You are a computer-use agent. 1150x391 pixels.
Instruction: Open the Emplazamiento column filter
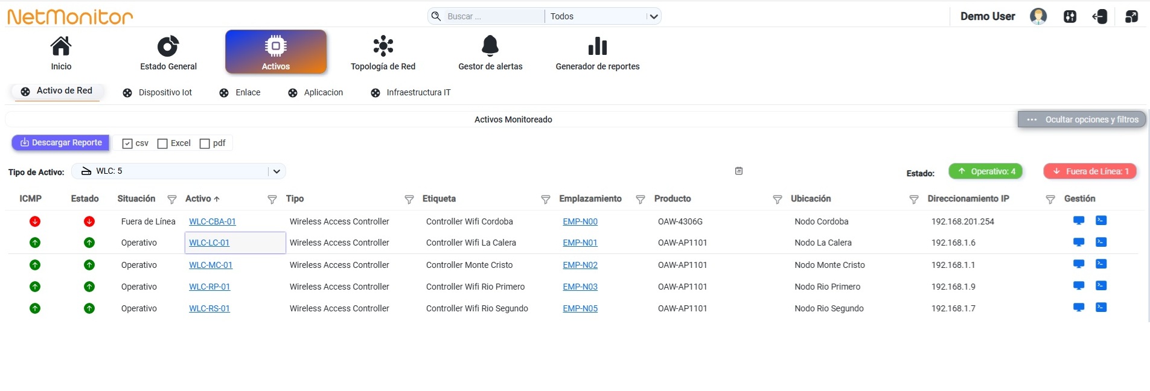pos(640,200)
